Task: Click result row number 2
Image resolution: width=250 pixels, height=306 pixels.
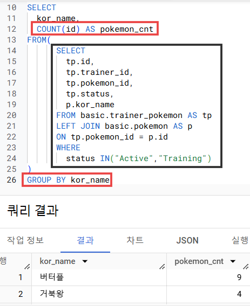Action: coord(21,294)
